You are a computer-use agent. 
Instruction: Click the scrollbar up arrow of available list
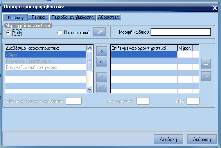(90, 48)
